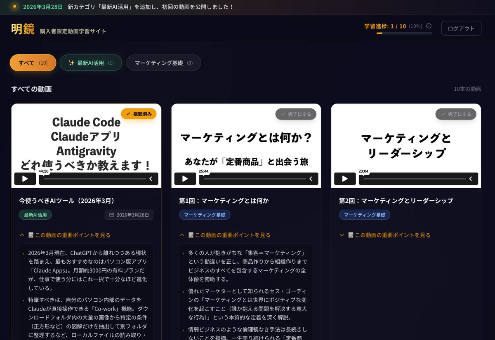Click マーケティング基礎 tag on 第2回 card

(x=365, y=215)
